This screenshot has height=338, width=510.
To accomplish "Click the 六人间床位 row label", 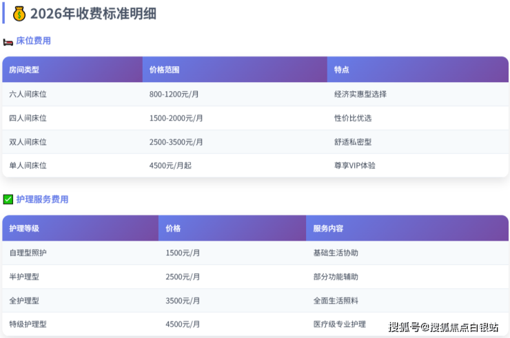I will (x=28, y=94).
